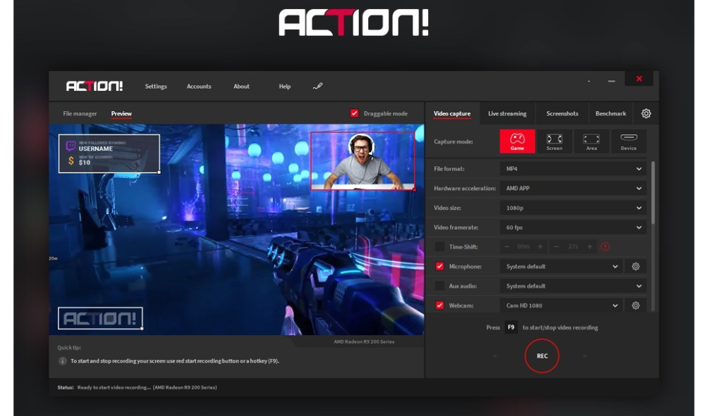
Task: Open the Video size dropdown
Action: [573, 208]
